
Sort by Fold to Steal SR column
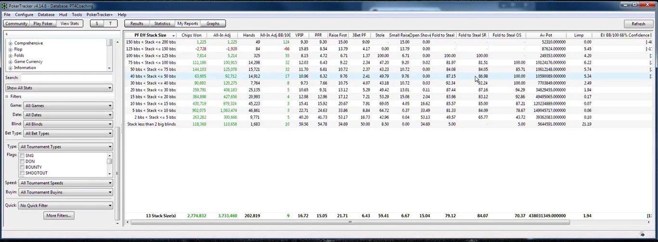tap(472, 35)
